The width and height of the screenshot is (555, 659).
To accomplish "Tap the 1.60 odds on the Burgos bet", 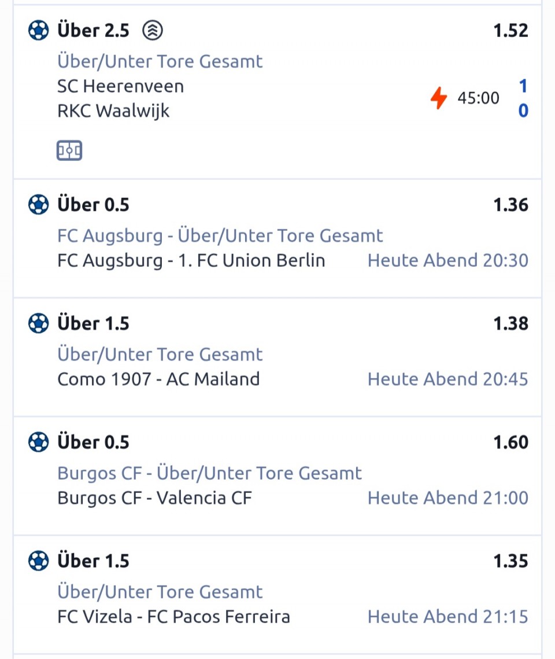I will (510, 443).
